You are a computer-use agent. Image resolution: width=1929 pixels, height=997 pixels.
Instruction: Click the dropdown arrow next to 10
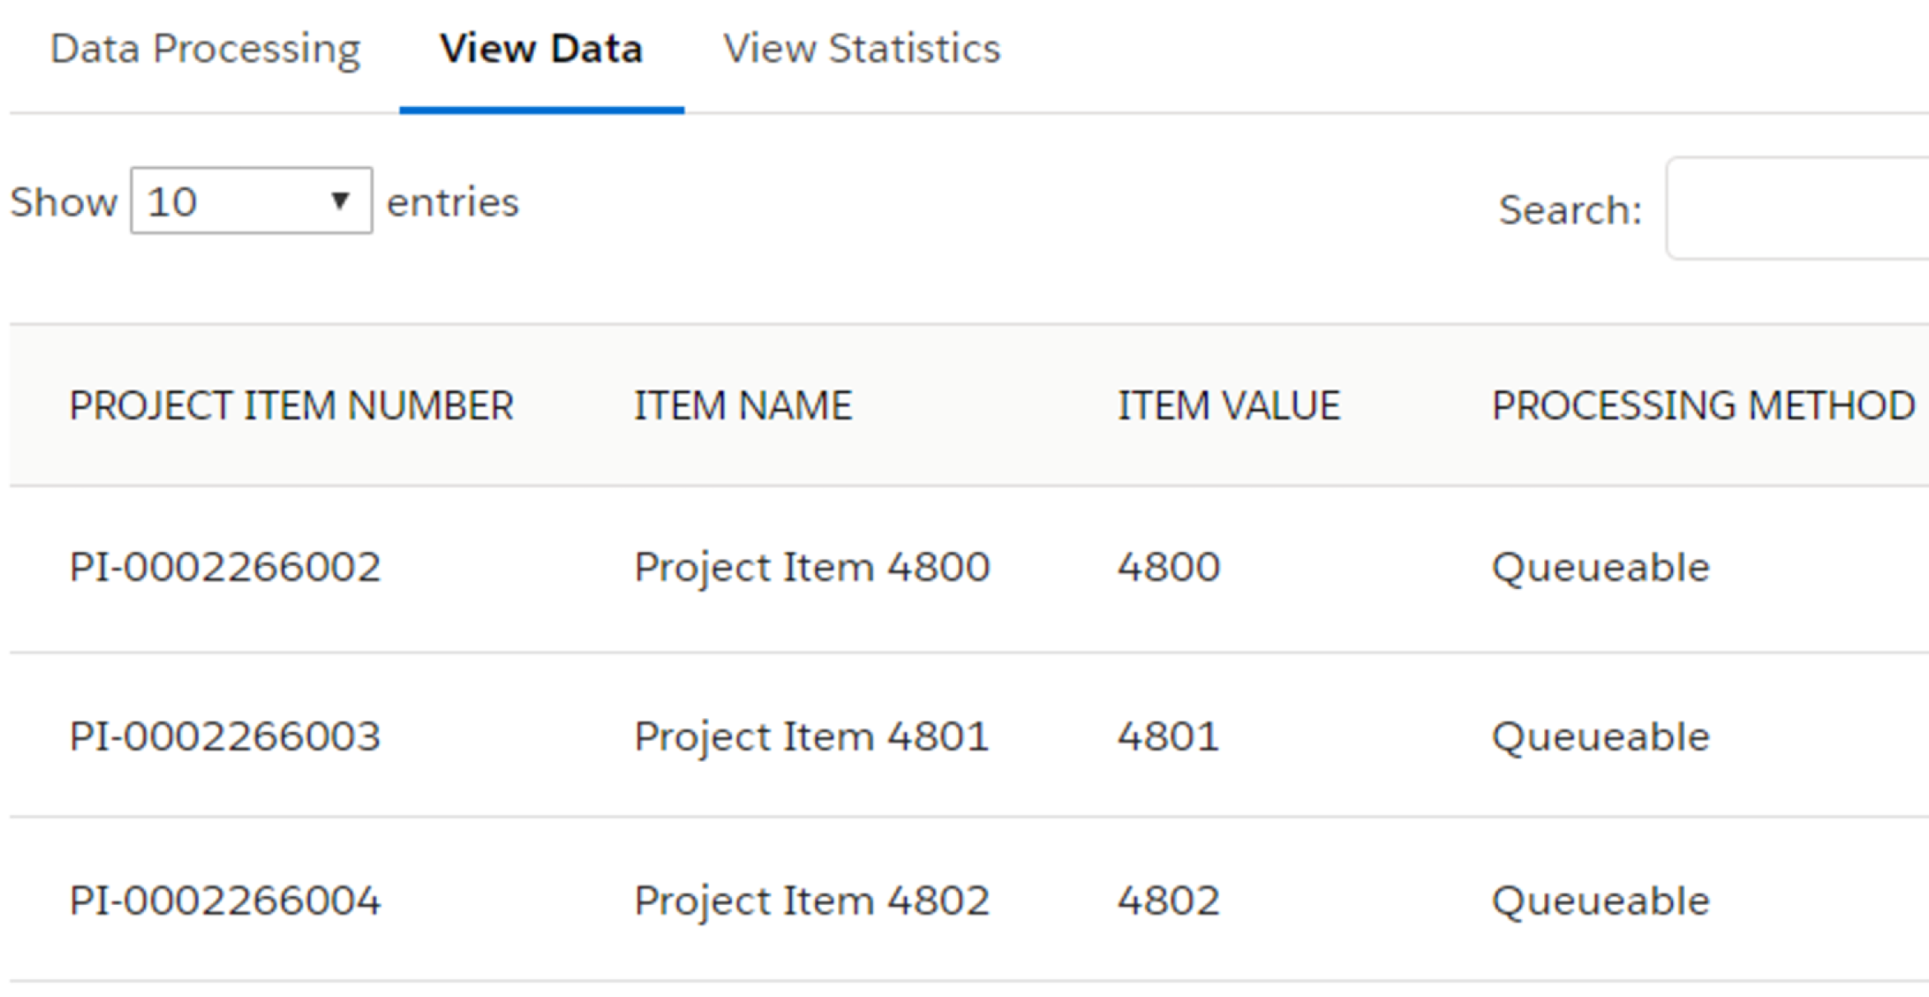pos(340,202)
